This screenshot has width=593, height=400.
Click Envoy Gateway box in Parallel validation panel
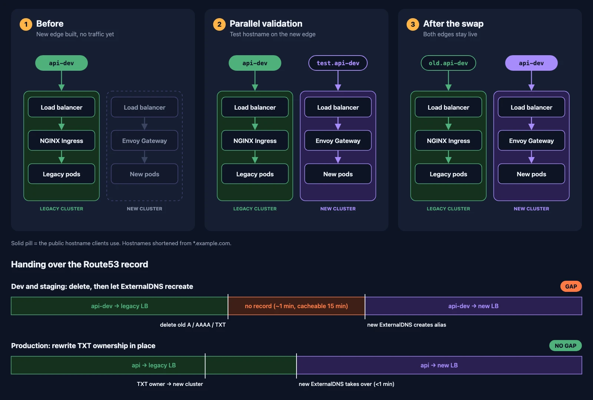[338, 141]
